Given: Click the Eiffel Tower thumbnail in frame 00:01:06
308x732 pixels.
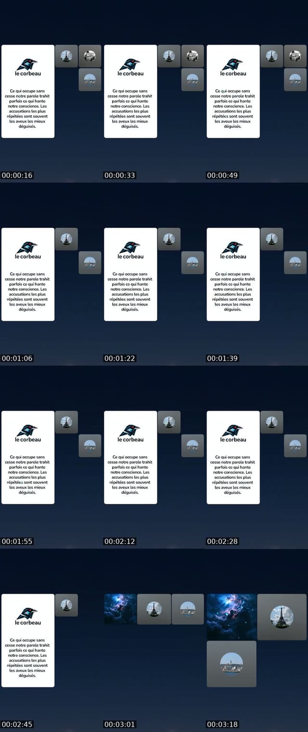Looking at the screenshot, I should point(66,239).
